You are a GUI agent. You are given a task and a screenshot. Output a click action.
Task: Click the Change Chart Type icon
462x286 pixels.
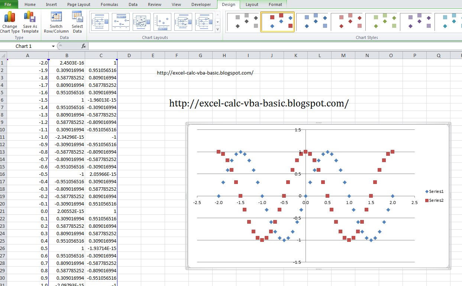pyautogui.click(x=10, y=22)
